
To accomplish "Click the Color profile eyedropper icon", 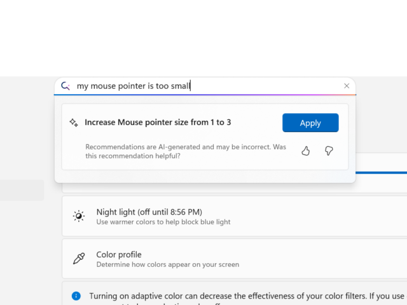I will (x=79, y=259).
